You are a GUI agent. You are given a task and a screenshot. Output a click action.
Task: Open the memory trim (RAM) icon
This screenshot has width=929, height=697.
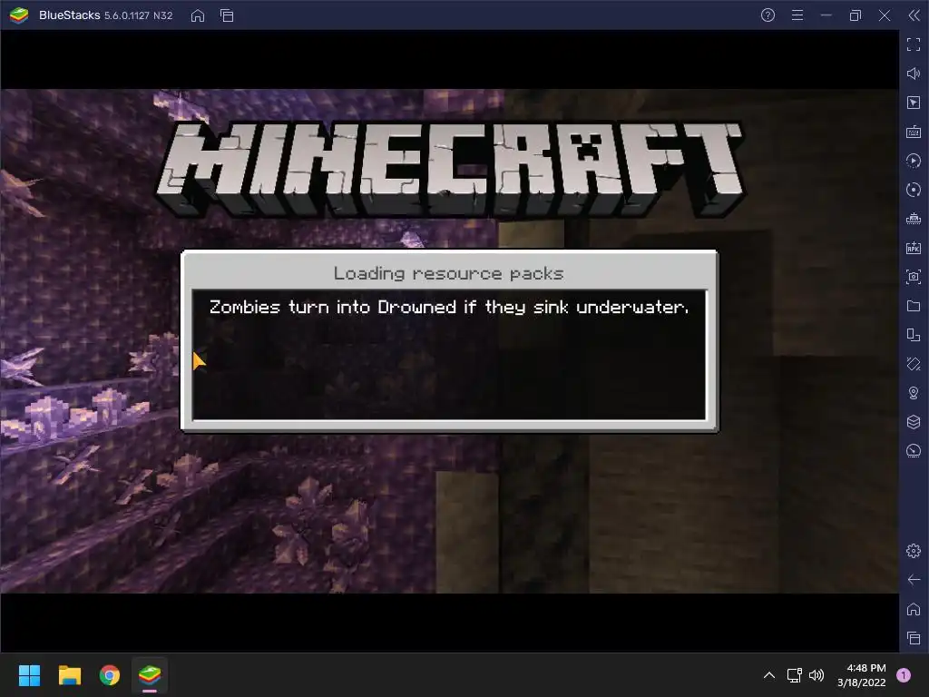pos(914,219)
